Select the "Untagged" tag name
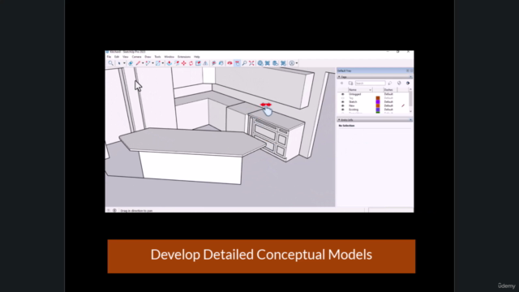The image size is (519, 292). pyautogui.click(x=354, y=94)
